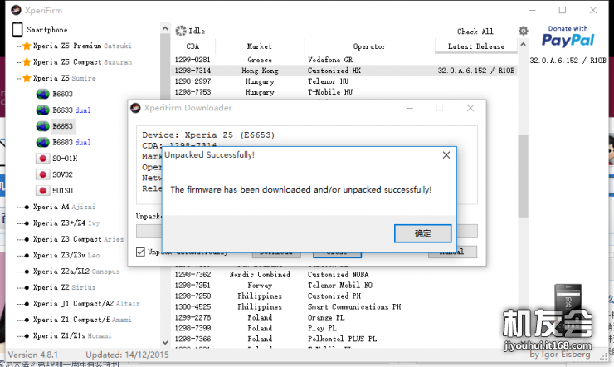Expand Xperia J1 Compact/A2 Altair node
The image size is (614, 367).
pyautogui.click(x=27, y=304)
